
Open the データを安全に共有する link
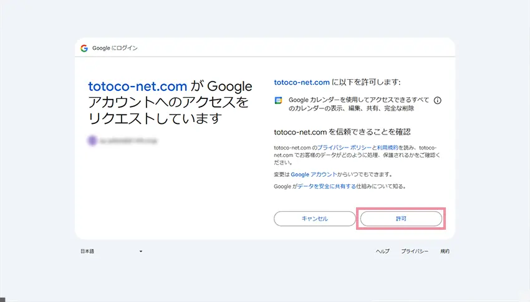coord(327,186)
